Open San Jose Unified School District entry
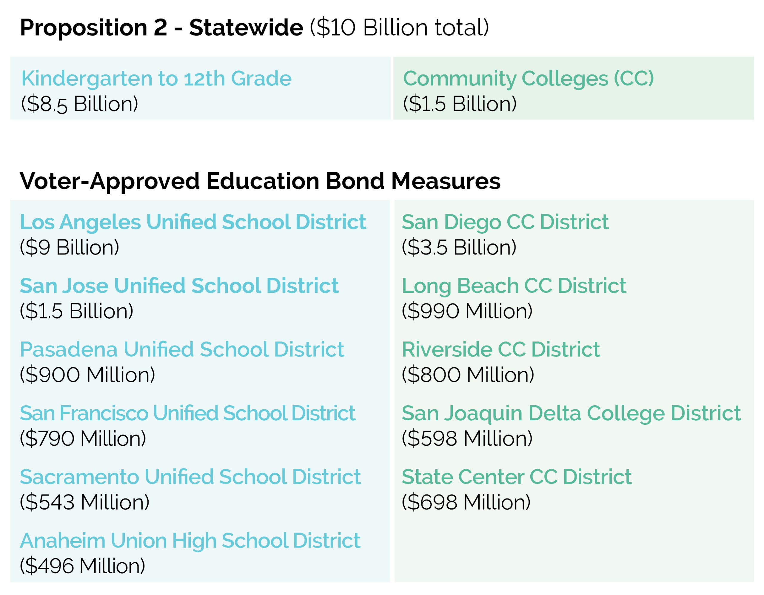This screenshot has width=764, height=595. tap(179, 286)
